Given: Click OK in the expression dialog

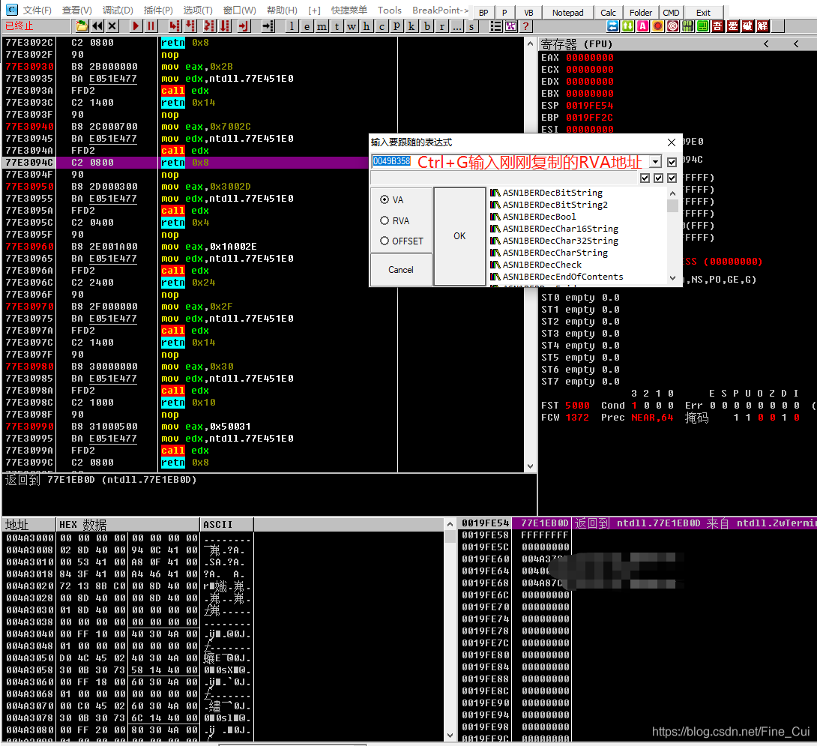Looking at the screenshot, I should coord(459,236).
